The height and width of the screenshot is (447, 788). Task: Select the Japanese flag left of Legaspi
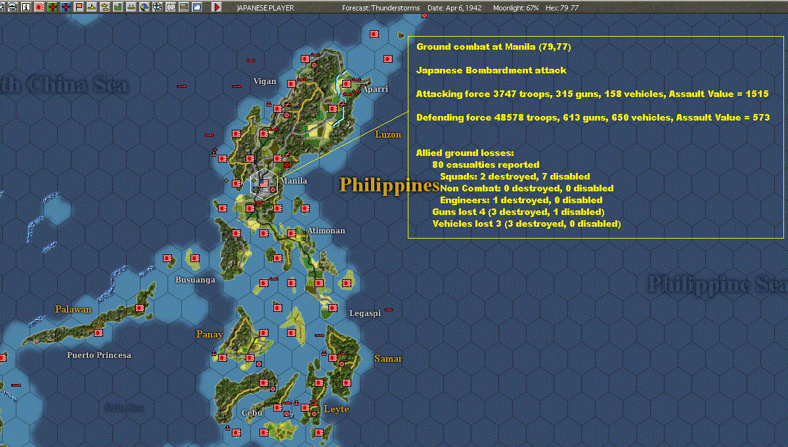point(334,308)
